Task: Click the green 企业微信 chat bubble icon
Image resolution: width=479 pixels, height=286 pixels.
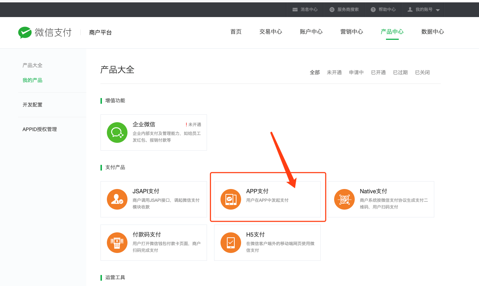Action: click(x=117, y=133)
